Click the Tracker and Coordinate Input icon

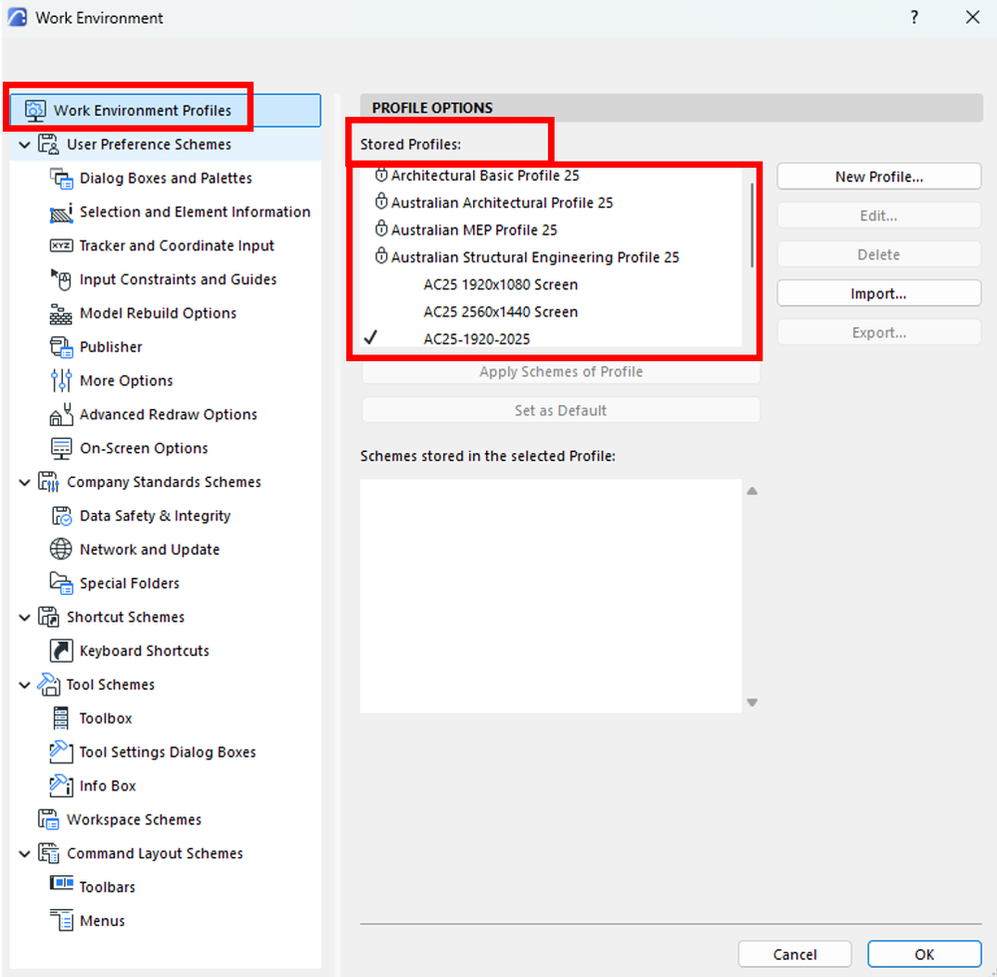[61, 246]
